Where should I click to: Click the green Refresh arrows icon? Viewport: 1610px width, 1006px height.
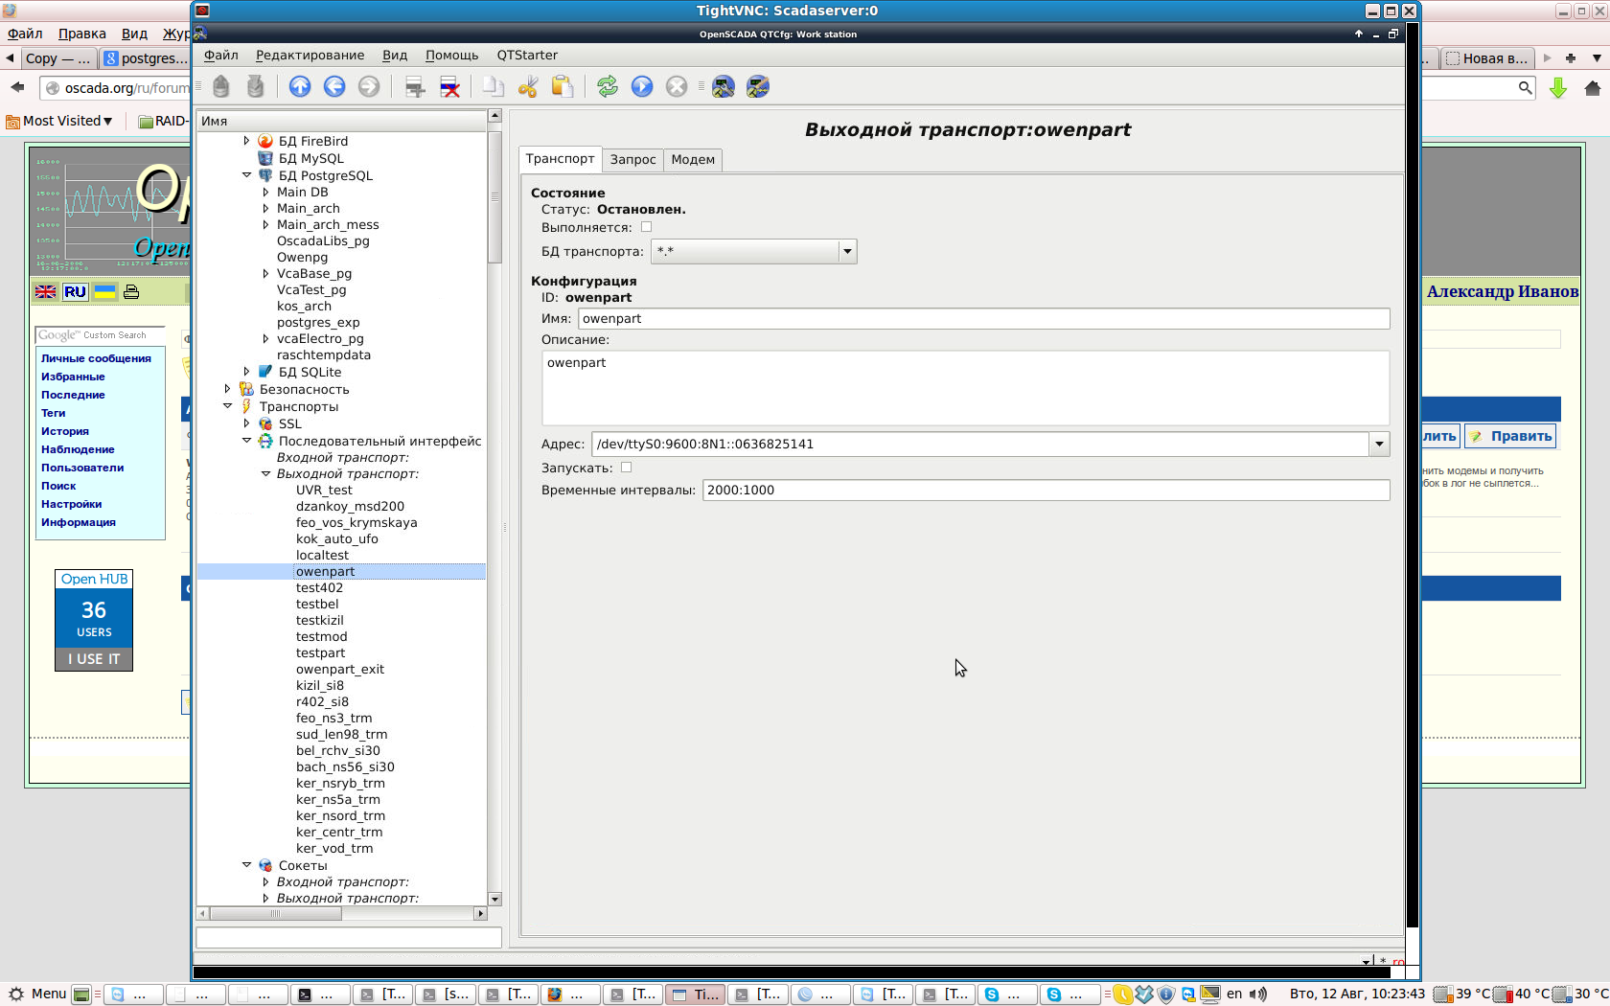[608, 87]
